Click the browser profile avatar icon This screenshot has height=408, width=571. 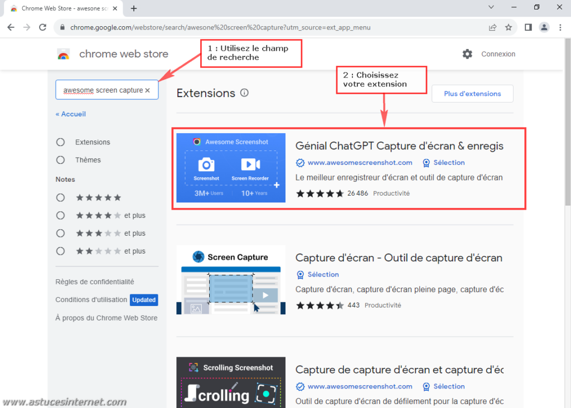click(544, 27)
